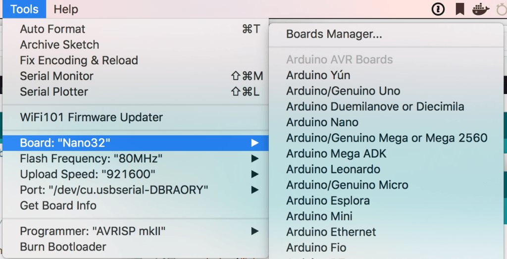Viewport: 507px width, 259px height.
Task: Expand Programmer: "AVRISP mkII" submenu
Action: (136, 231)
